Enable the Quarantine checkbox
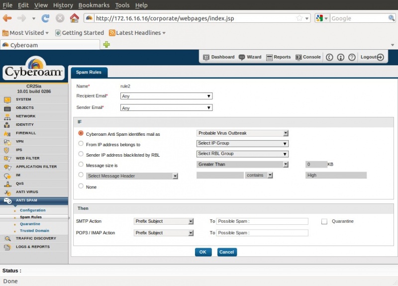 (324, 221)
